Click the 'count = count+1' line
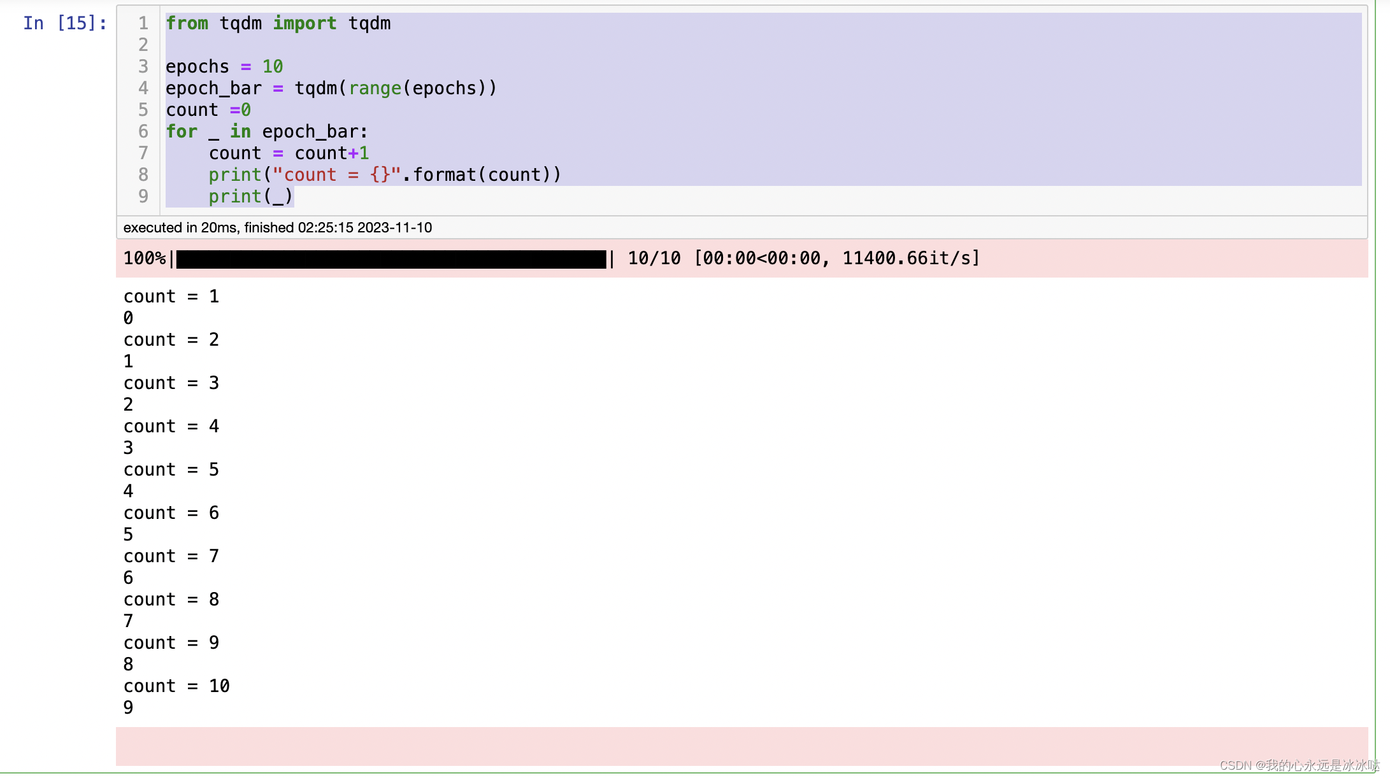 point(289,153)
